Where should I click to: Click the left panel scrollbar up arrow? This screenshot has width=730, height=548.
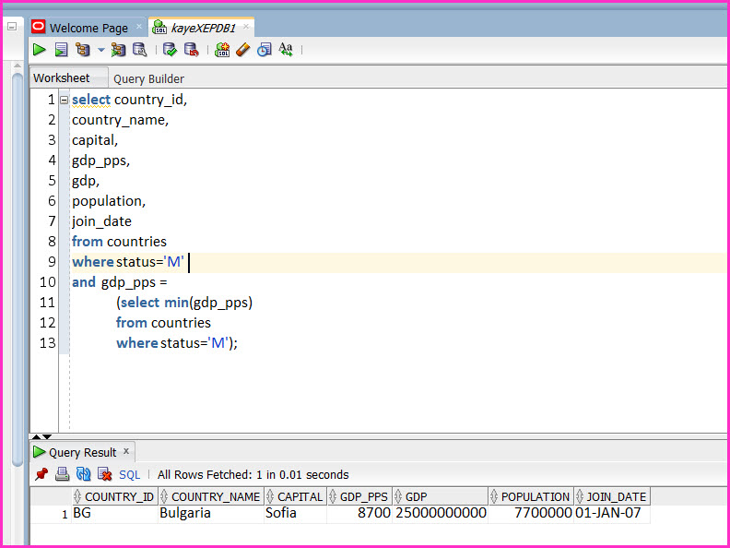pyautogui.click(x=18, y=66)
